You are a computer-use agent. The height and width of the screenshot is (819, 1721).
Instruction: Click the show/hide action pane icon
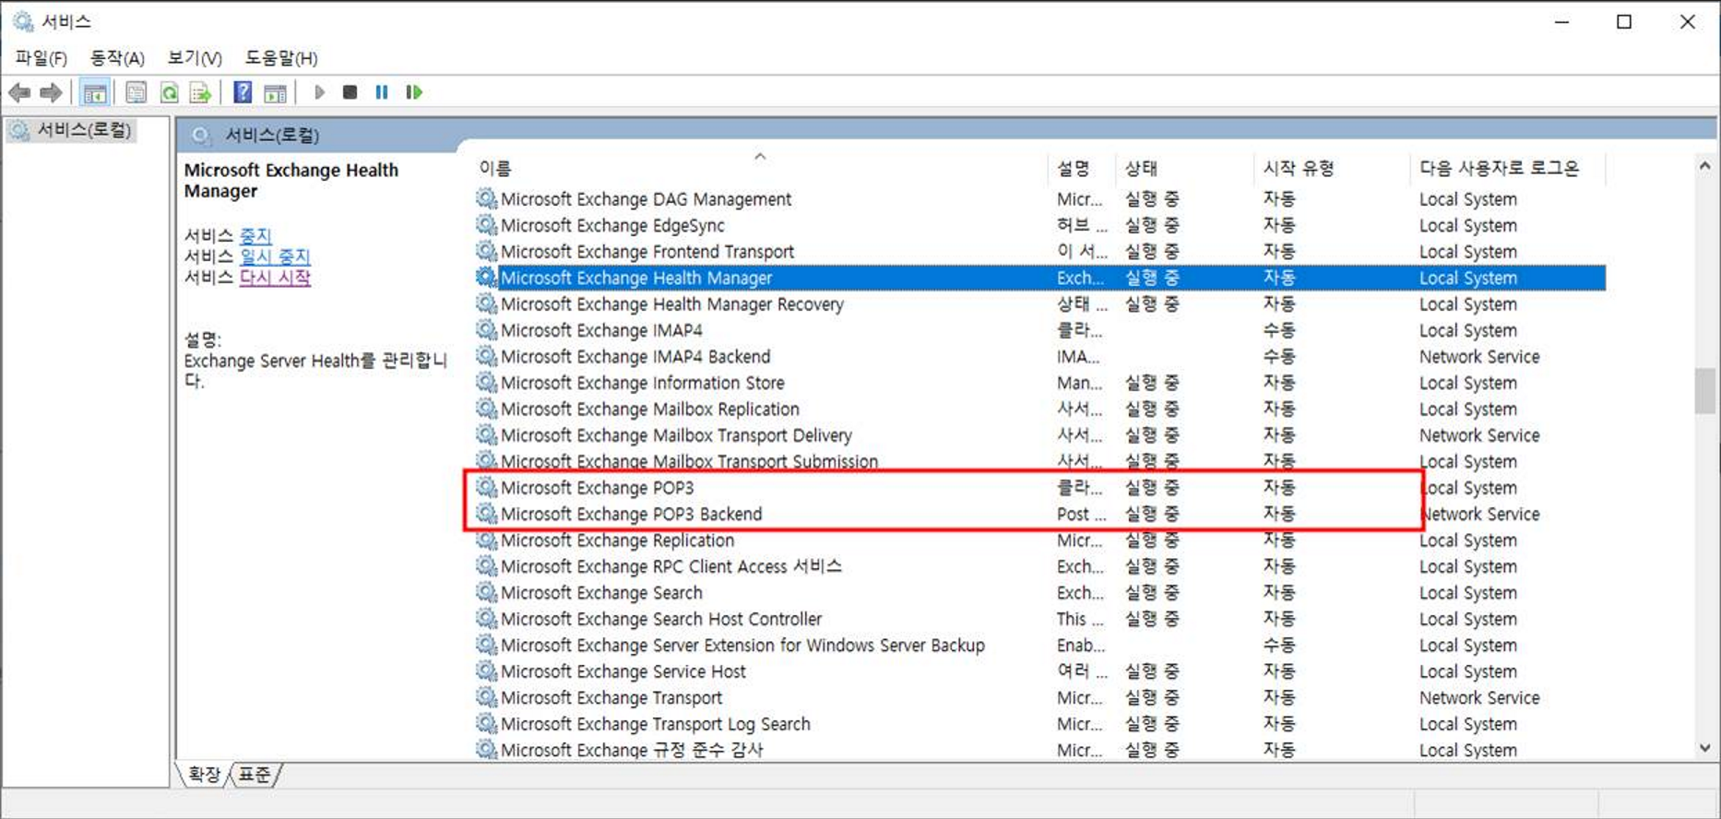click(275, 92)
